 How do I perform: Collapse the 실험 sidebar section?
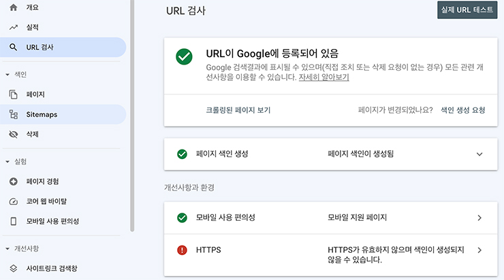[x=7, y=162]
